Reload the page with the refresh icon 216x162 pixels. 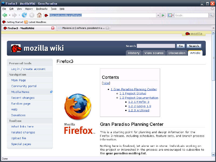(24, 15)
